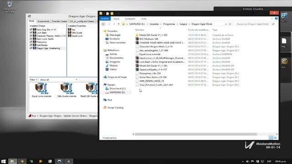Expand address bar history dropdown
Viewport: 292px width, 164px height.
tap(226, 24)
